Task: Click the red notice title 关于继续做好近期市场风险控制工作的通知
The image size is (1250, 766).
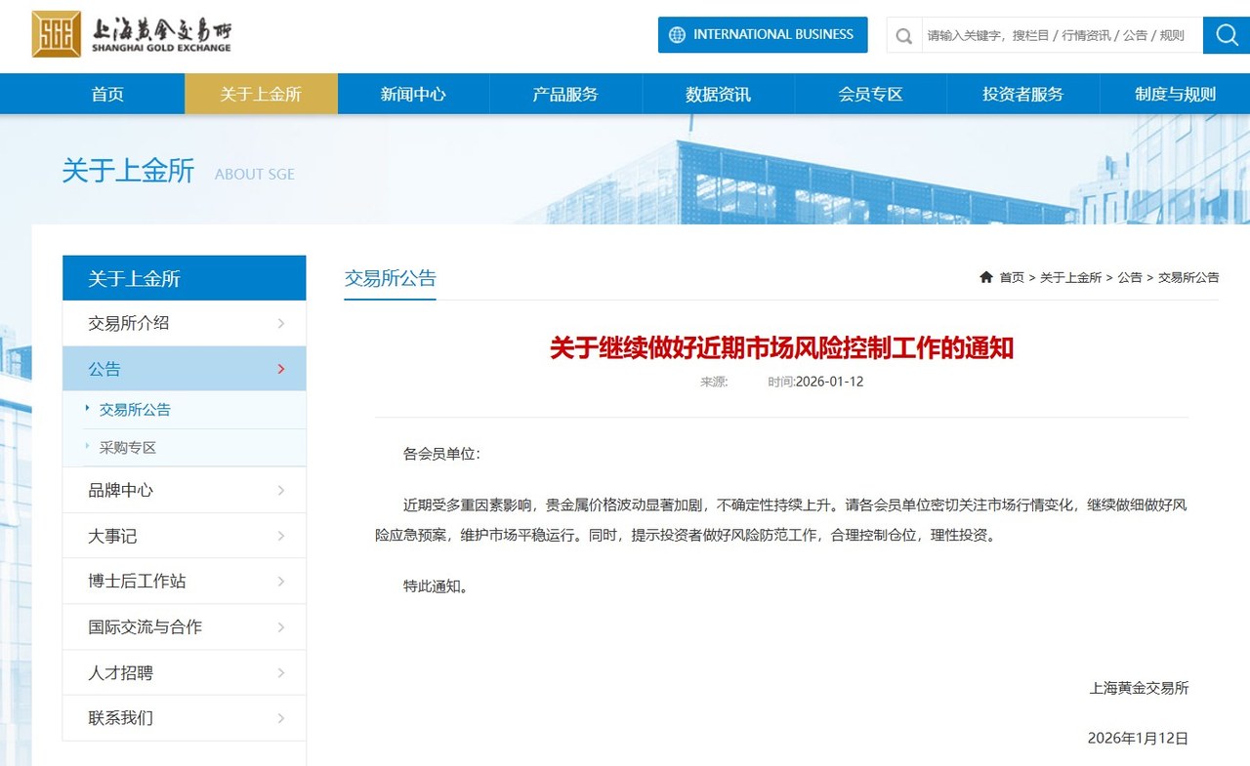Action: click(x=781, y=347)
